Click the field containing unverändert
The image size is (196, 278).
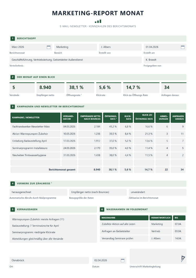(x=158, y=192)
